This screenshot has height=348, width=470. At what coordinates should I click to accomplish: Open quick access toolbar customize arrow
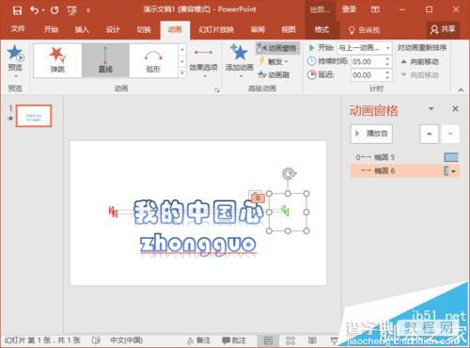point(88,10)
